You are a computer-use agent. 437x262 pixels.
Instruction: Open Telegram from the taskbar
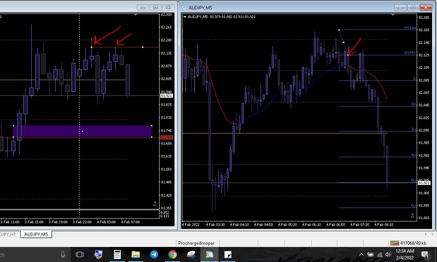(x=154, y=254)
